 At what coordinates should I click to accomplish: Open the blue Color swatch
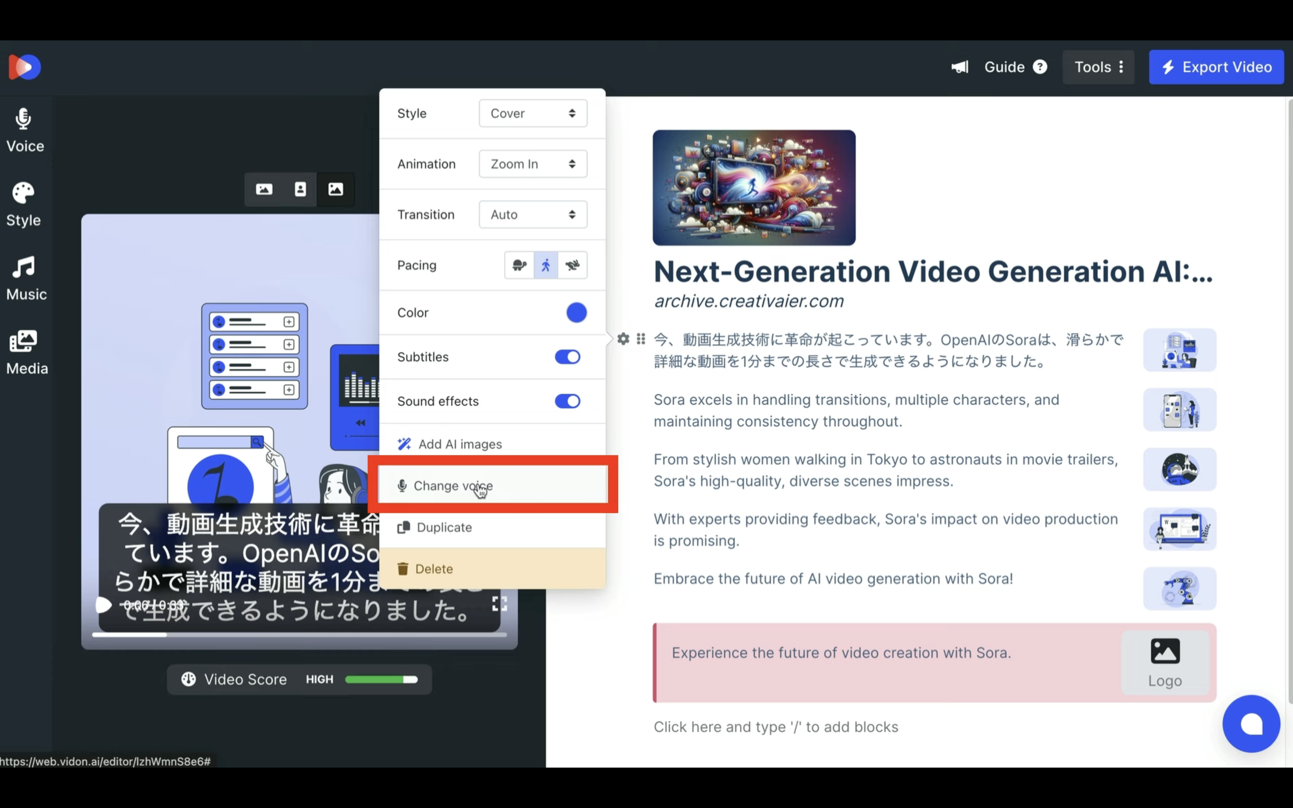[x=576, y=312]
